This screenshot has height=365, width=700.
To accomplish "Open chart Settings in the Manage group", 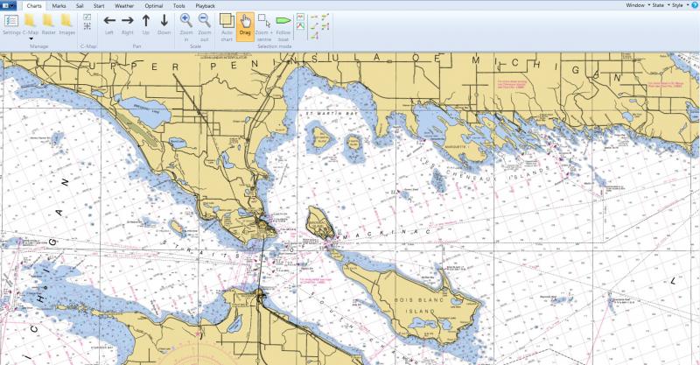I will pos(11,23).
